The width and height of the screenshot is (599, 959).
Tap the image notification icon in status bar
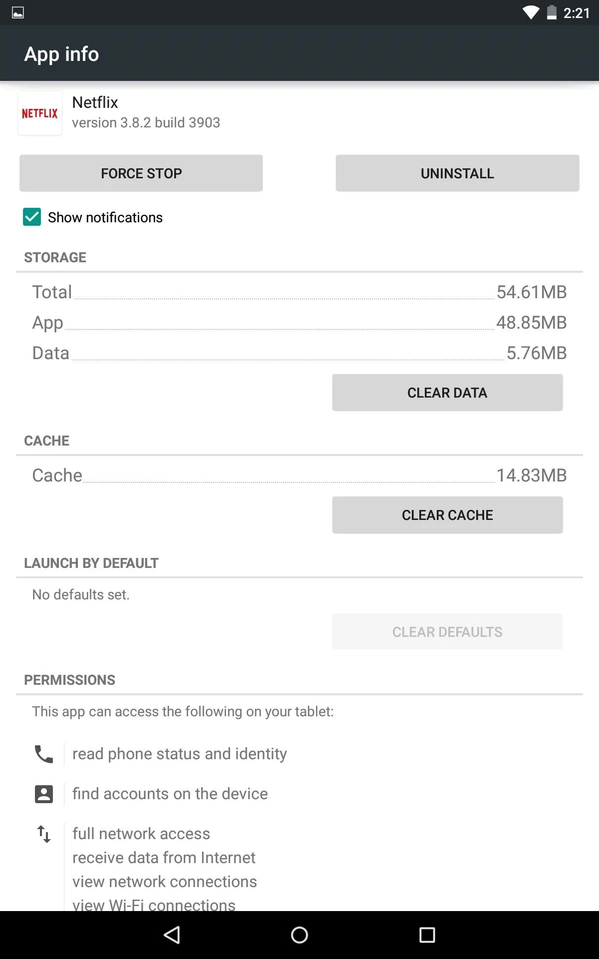[x=18, y=12]
